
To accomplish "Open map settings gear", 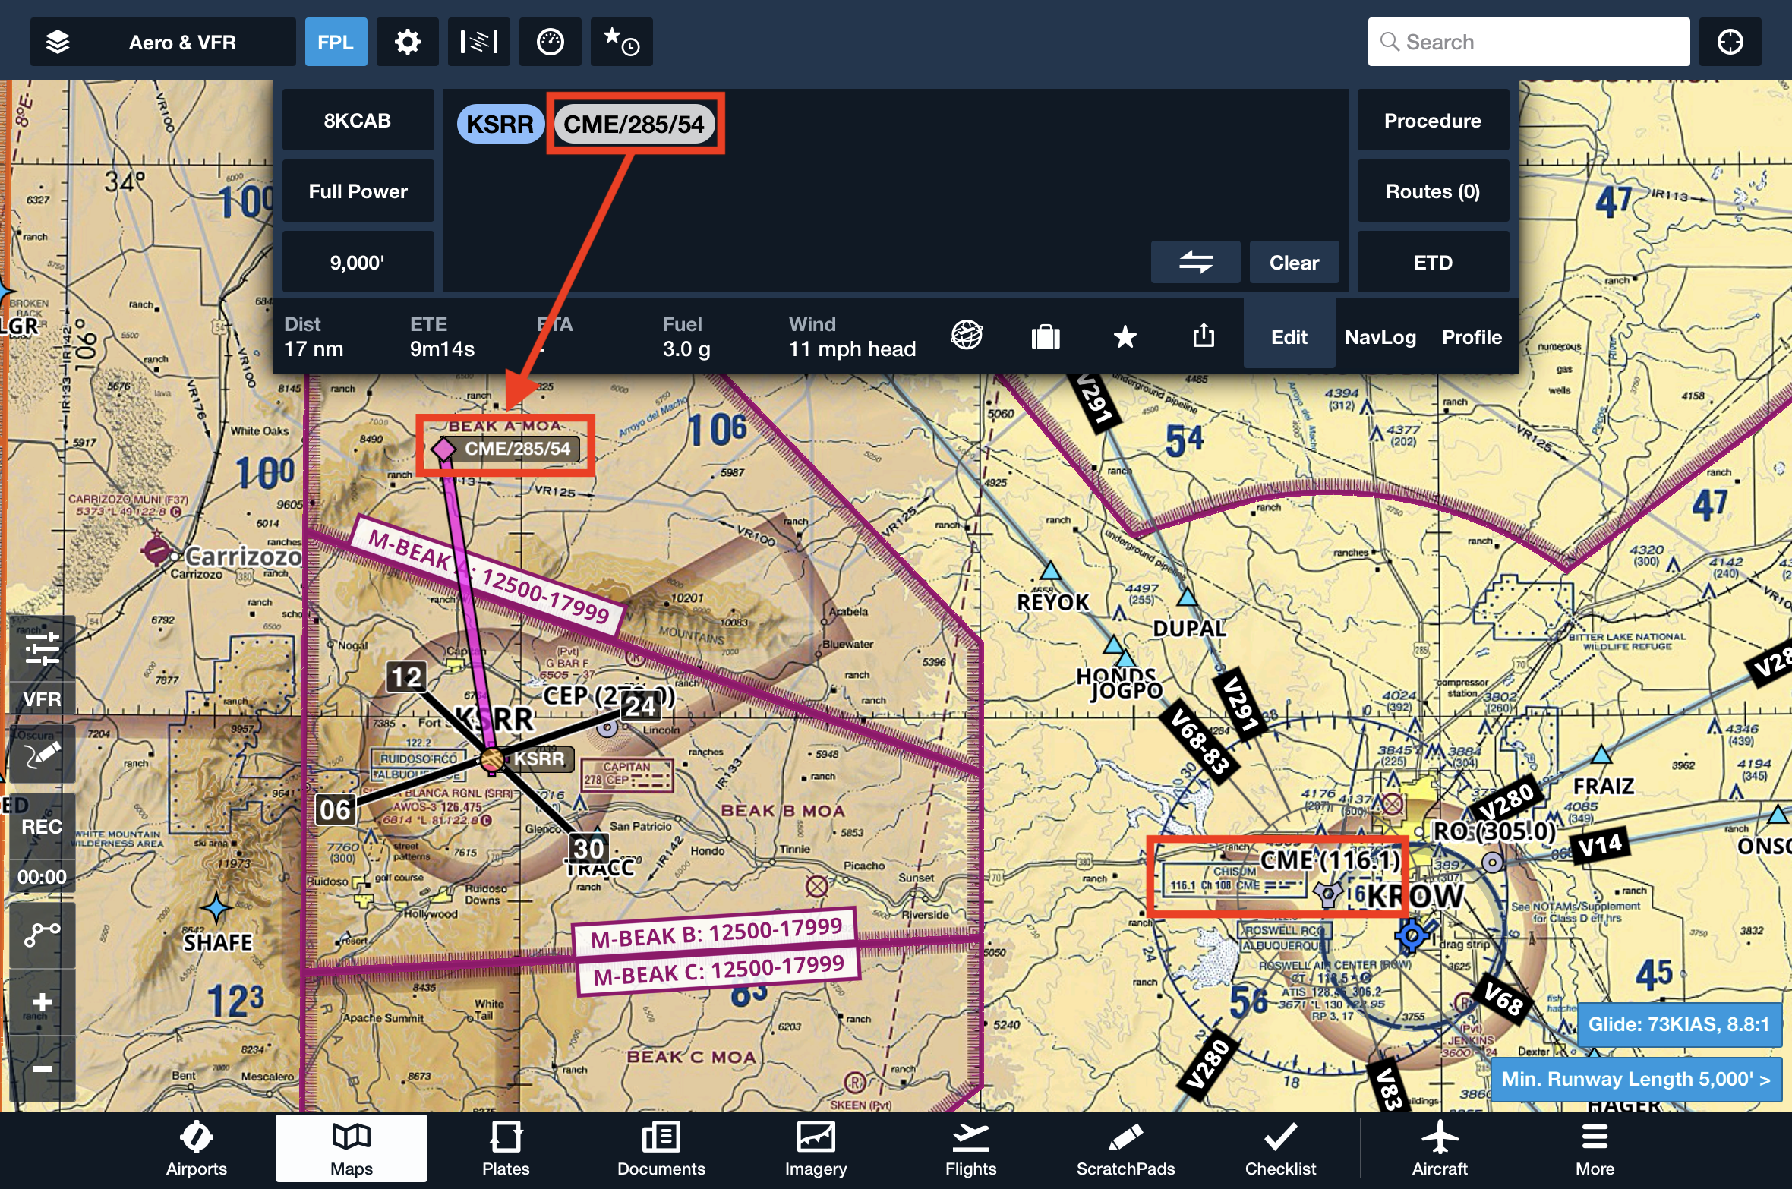I will click(408, 42).
